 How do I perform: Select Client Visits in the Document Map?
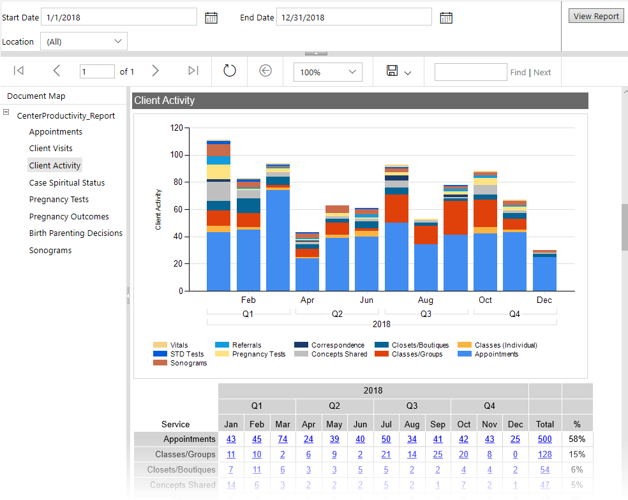(51, 148)
